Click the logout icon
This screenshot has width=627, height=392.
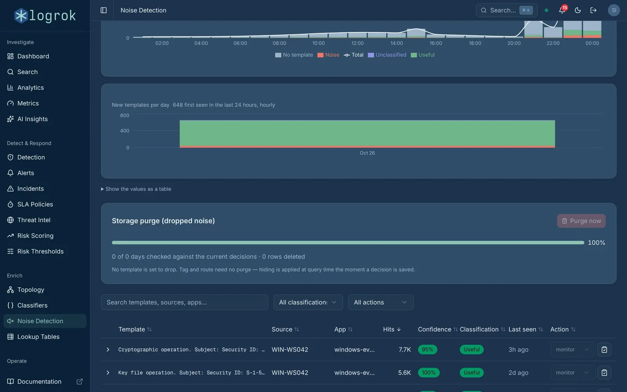pos(593,10)
